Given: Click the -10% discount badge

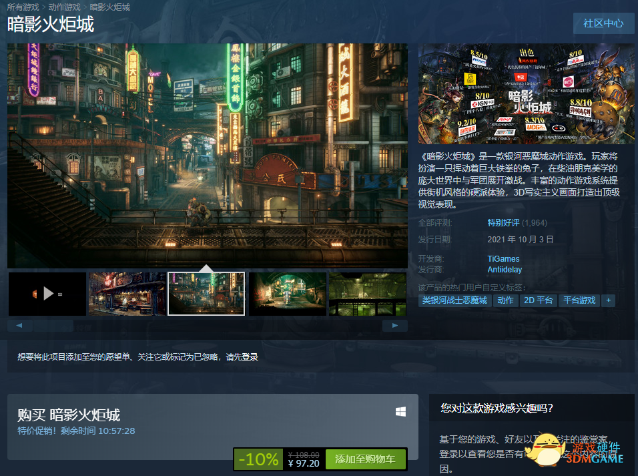Looking at the screenshot, I should [259, 459].
